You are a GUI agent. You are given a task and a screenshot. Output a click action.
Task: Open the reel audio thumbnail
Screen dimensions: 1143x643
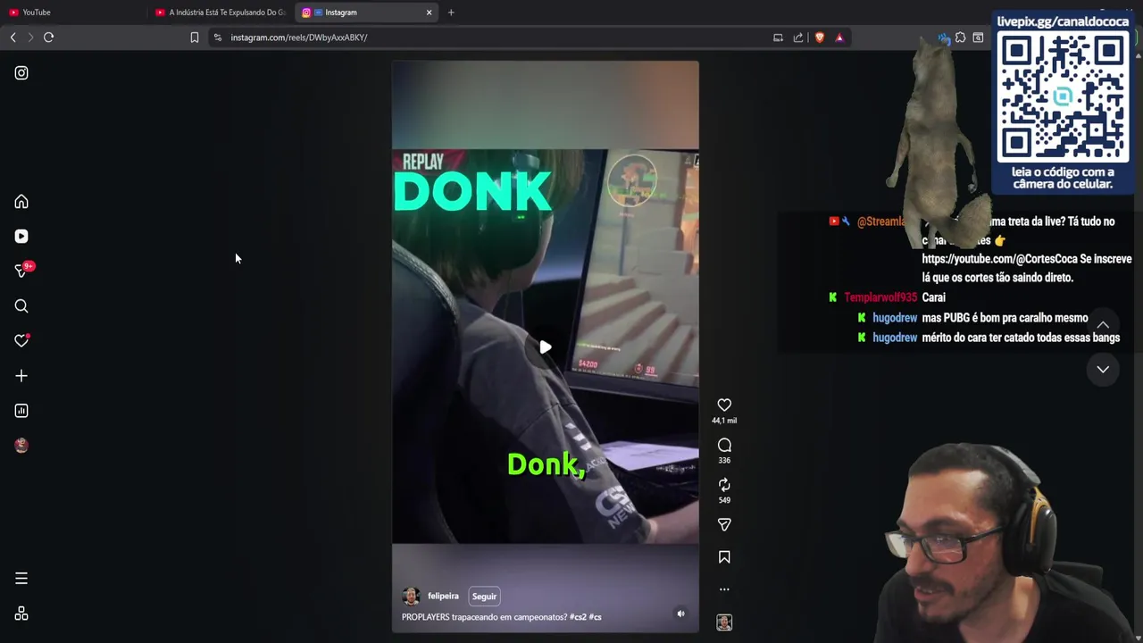pos(724,622)
